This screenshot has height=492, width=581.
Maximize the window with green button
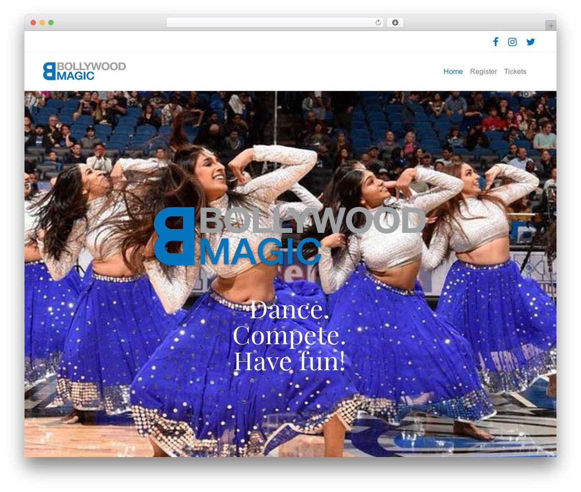51,23
